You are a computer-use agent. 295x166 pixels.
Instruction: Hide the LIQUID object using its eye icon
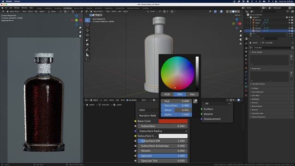pos(289,31)
